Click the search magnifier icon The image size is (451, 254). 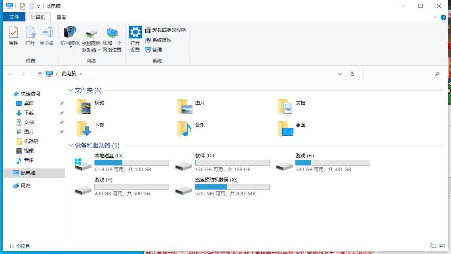click(x=437, y=74)
